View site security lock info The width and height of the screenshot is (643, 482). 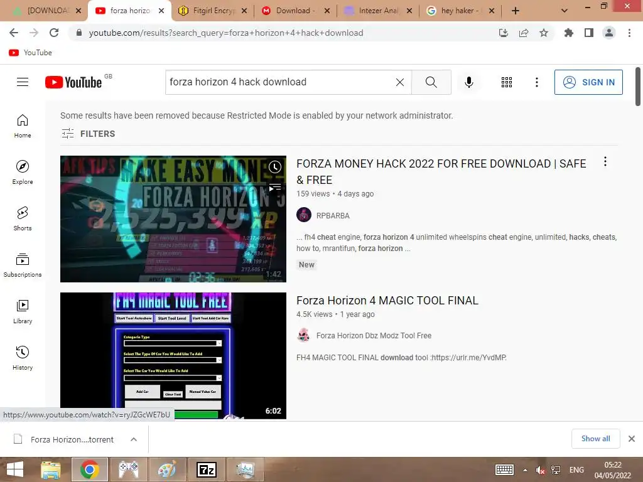point(79,33)
